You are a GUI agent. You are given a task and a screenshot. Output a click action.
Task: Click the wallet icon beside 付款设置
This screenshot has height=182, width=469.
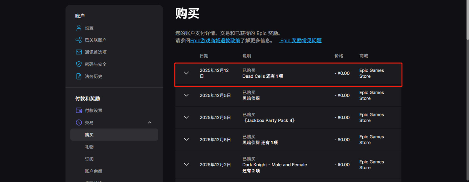click(78, 111)
